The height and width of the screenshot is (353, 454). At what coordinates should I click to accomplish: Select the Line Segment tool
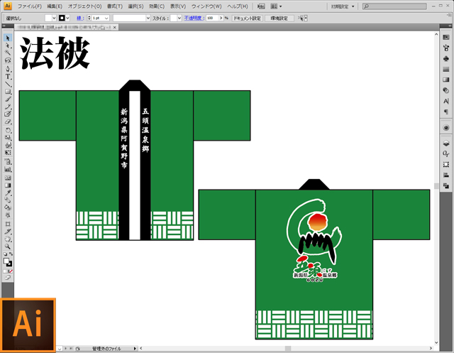click(x=8, y=84)
